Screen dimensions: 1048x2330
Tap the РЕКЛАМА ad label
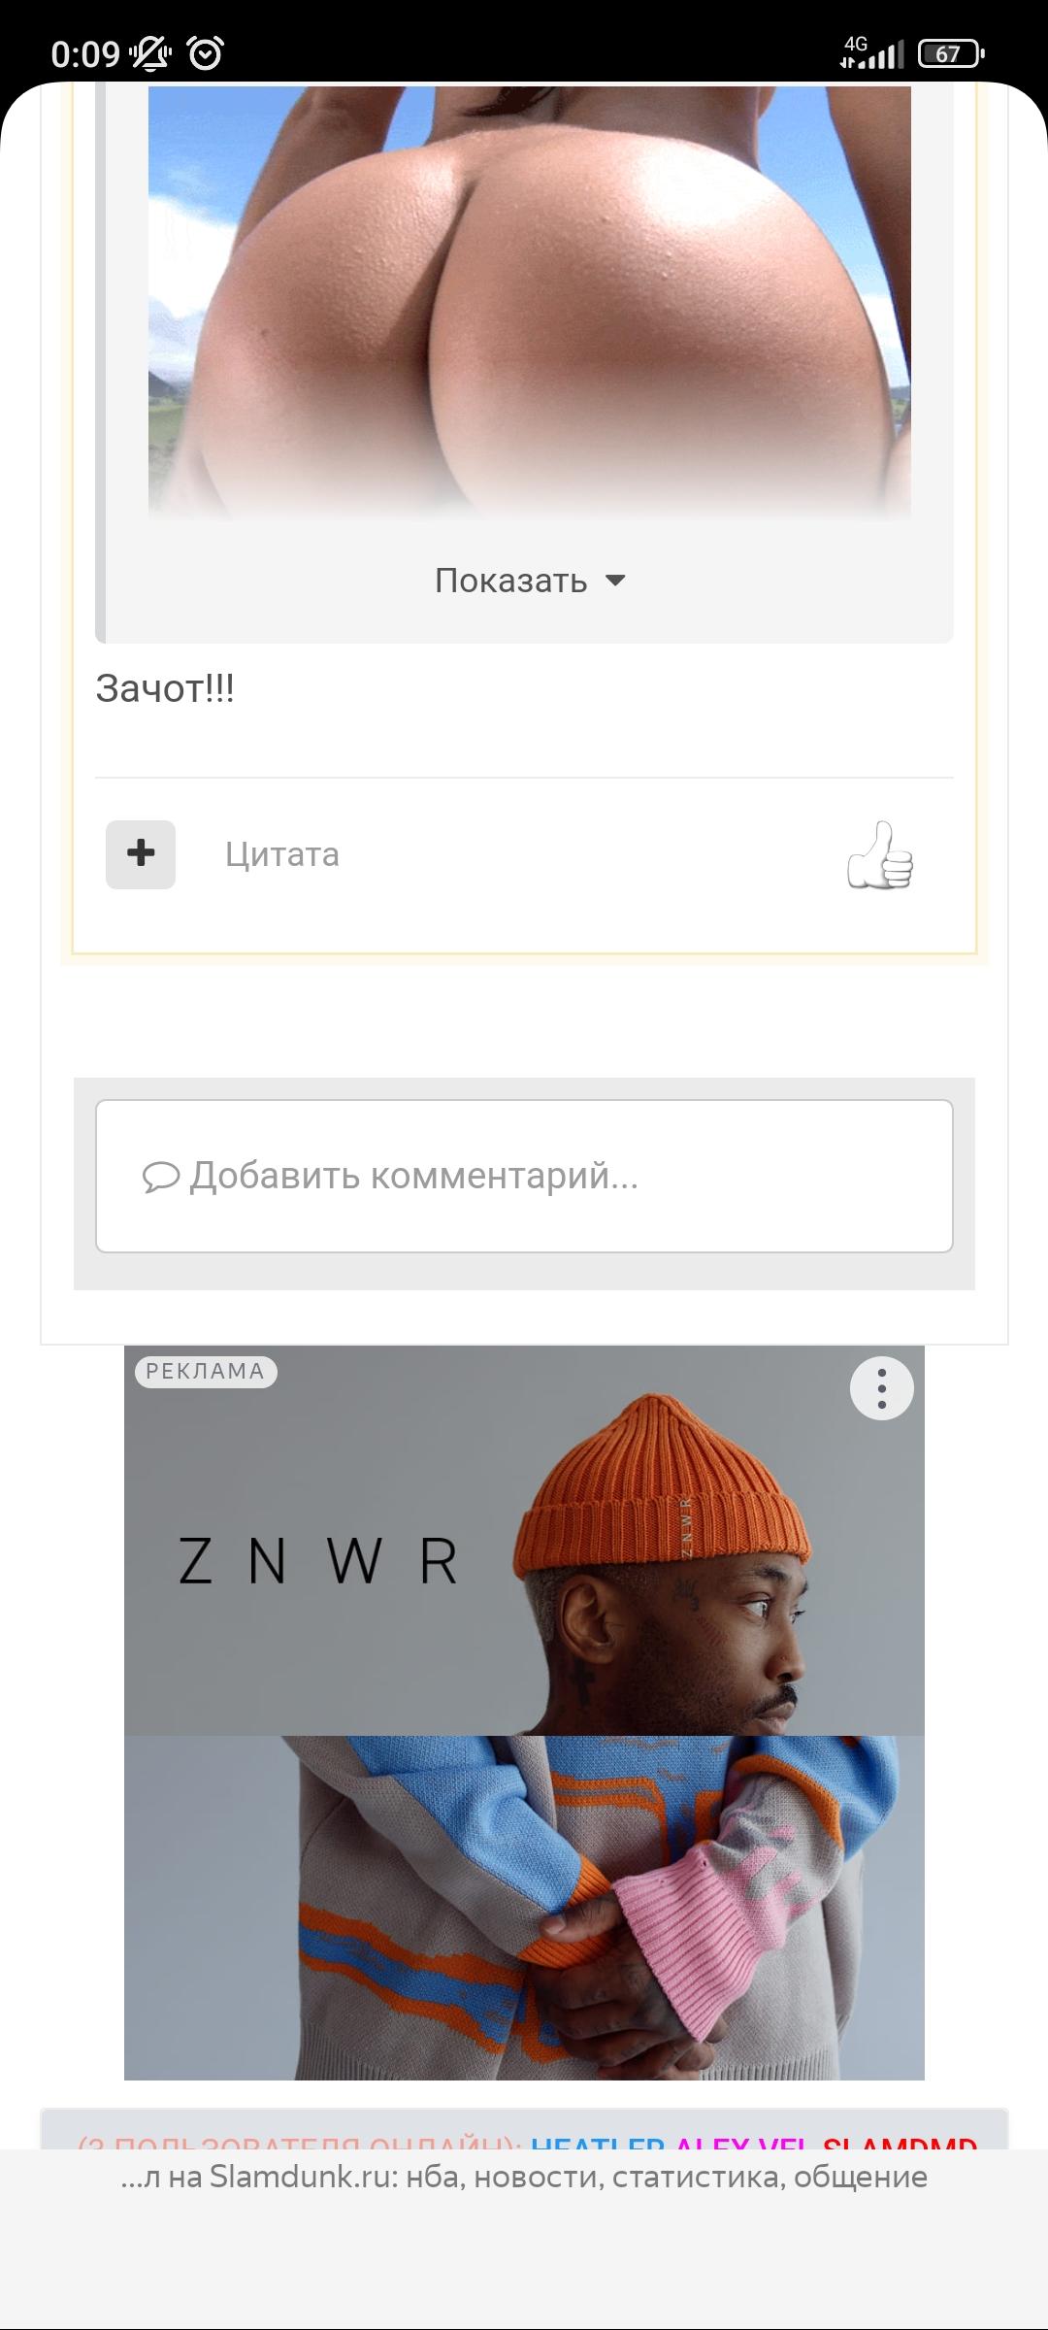point(206,1371)
